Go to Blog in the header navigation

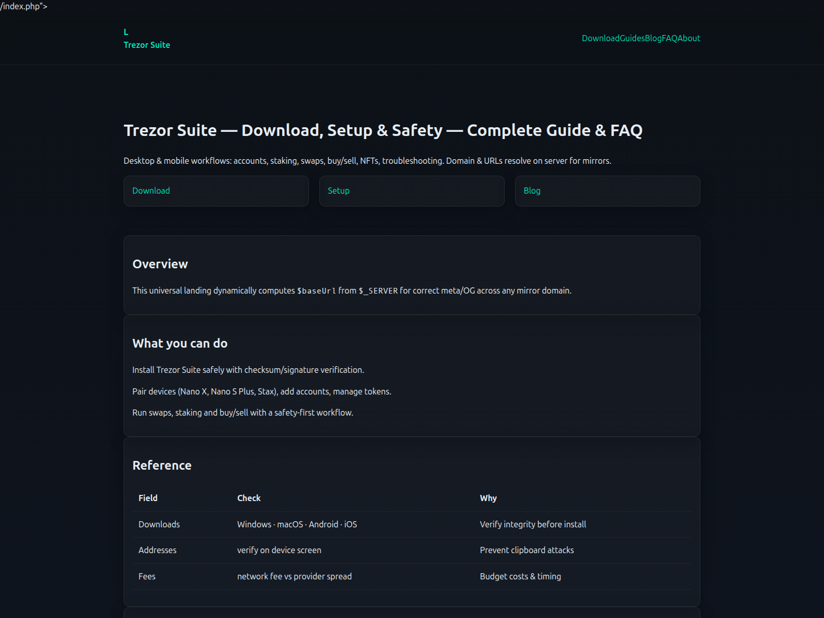(653, 38)
